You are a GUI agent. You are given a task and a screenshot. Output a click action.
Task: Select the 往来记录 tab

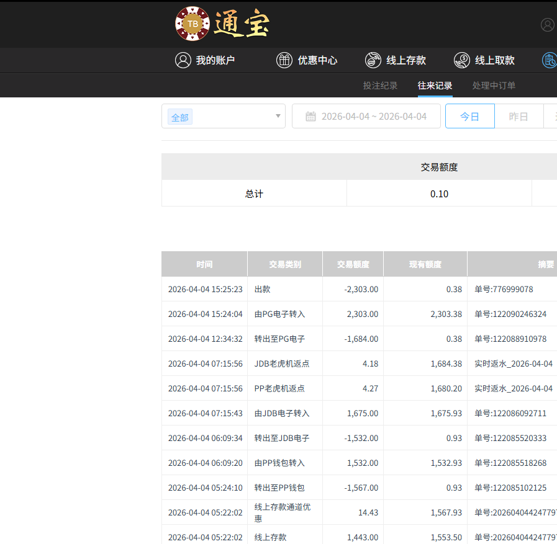pos(435,86)
